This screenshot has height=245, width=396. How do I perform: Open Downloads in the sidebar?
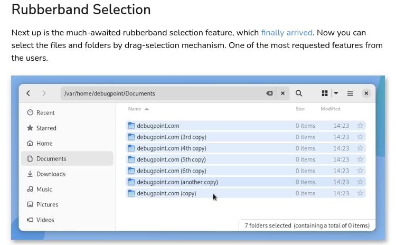tap(51, 174)
